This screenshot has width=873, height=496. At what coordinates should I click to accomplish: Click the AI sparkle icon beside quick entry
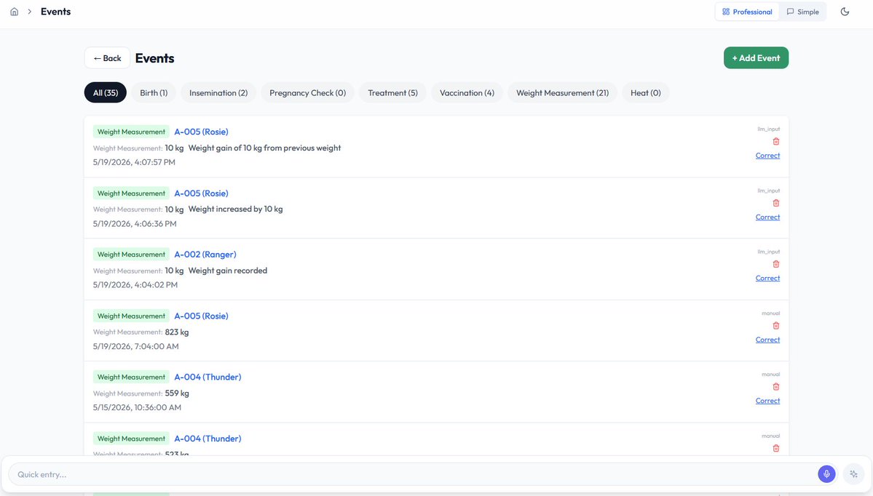click(x=853, y=473)
